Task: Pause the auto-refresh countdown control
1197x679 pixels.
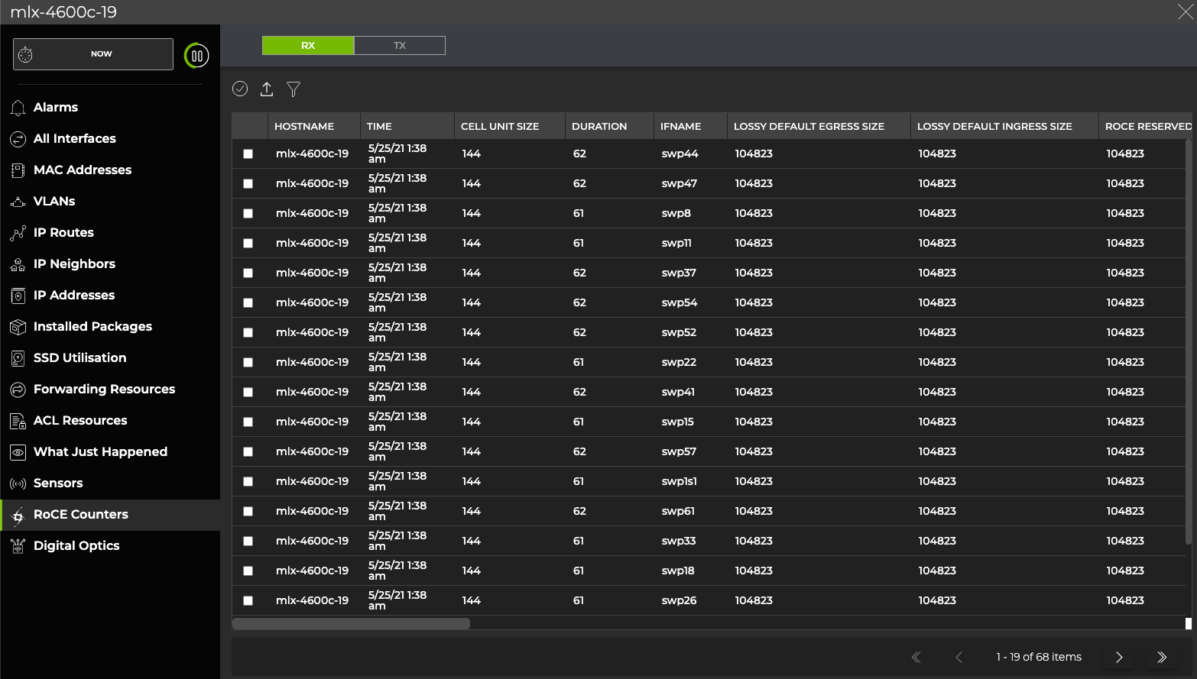Action: (196, 55)
